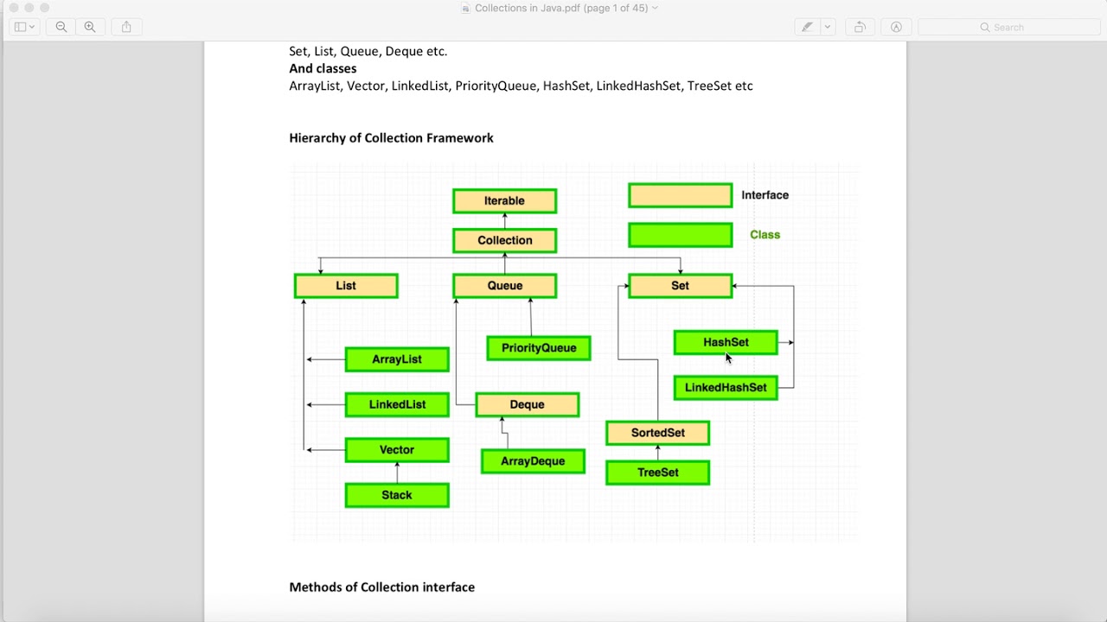The height and width of the screenshot is (622, 1107).
Task: Click the Vector class box
Action: pos(397,450)
